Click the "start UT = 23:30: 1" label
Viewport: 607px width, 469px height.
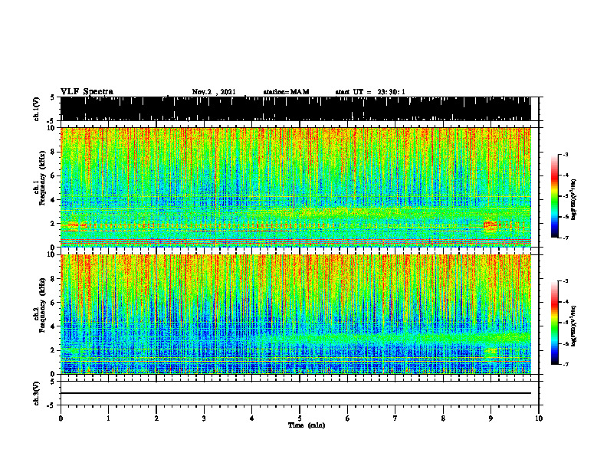click(x=370, y=92)
